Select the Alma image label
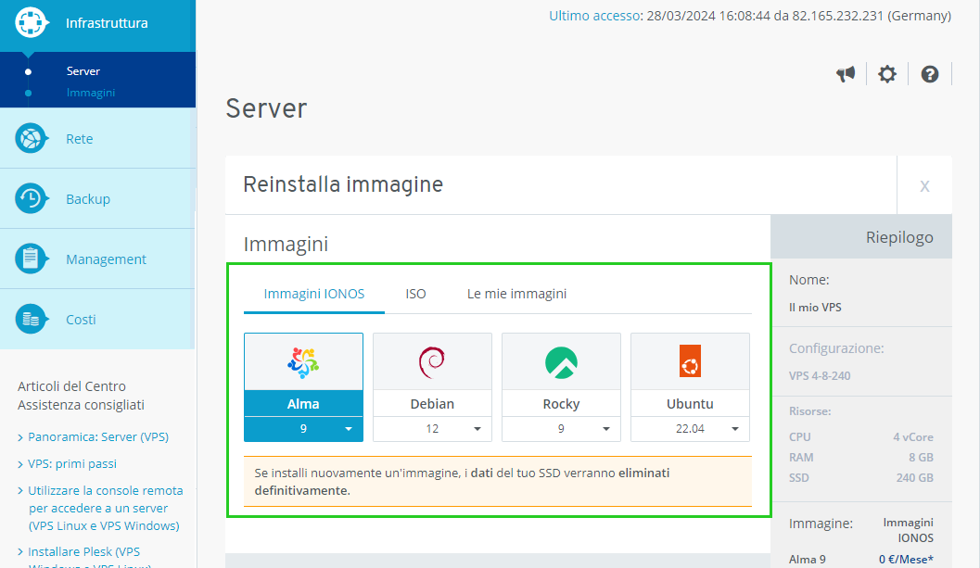Image resolution: width=980 pixels, height=568 pixels. pos(303,404)
